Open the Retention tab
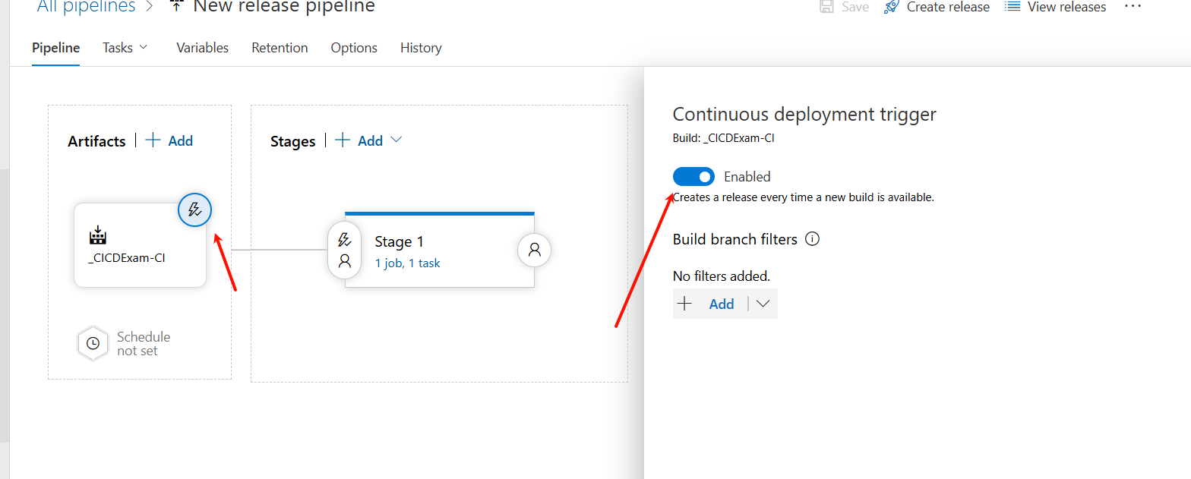Screen dimensions: 1191x479 click(x=280, y=48)
